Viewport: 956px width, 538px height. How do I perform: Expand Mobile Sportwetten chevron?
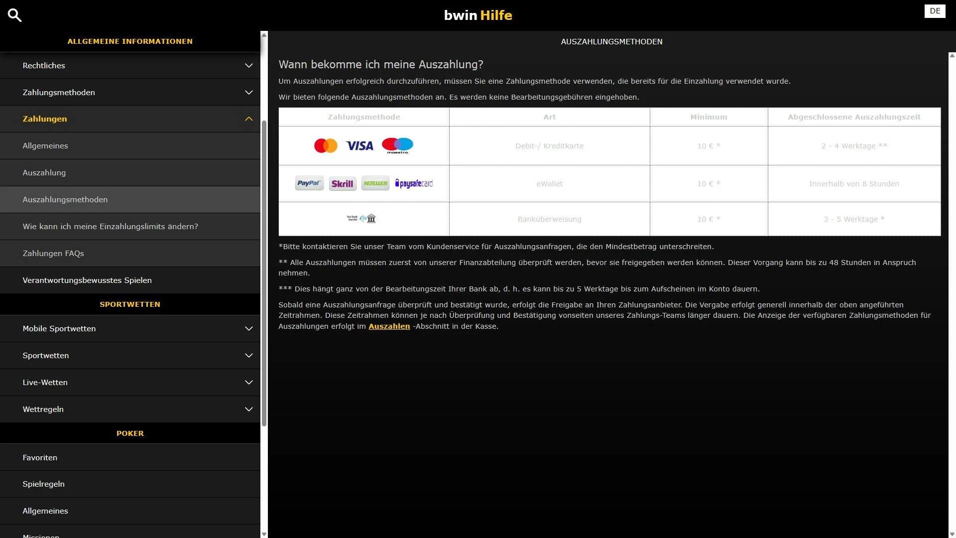tap(248, 329)
